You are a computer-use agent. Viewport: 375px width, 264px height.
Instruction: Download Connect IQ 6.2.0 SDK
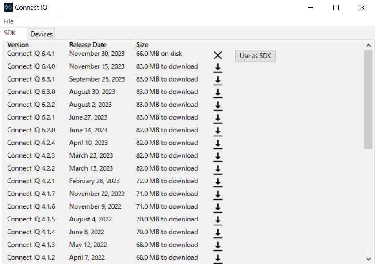coord(218,131)
